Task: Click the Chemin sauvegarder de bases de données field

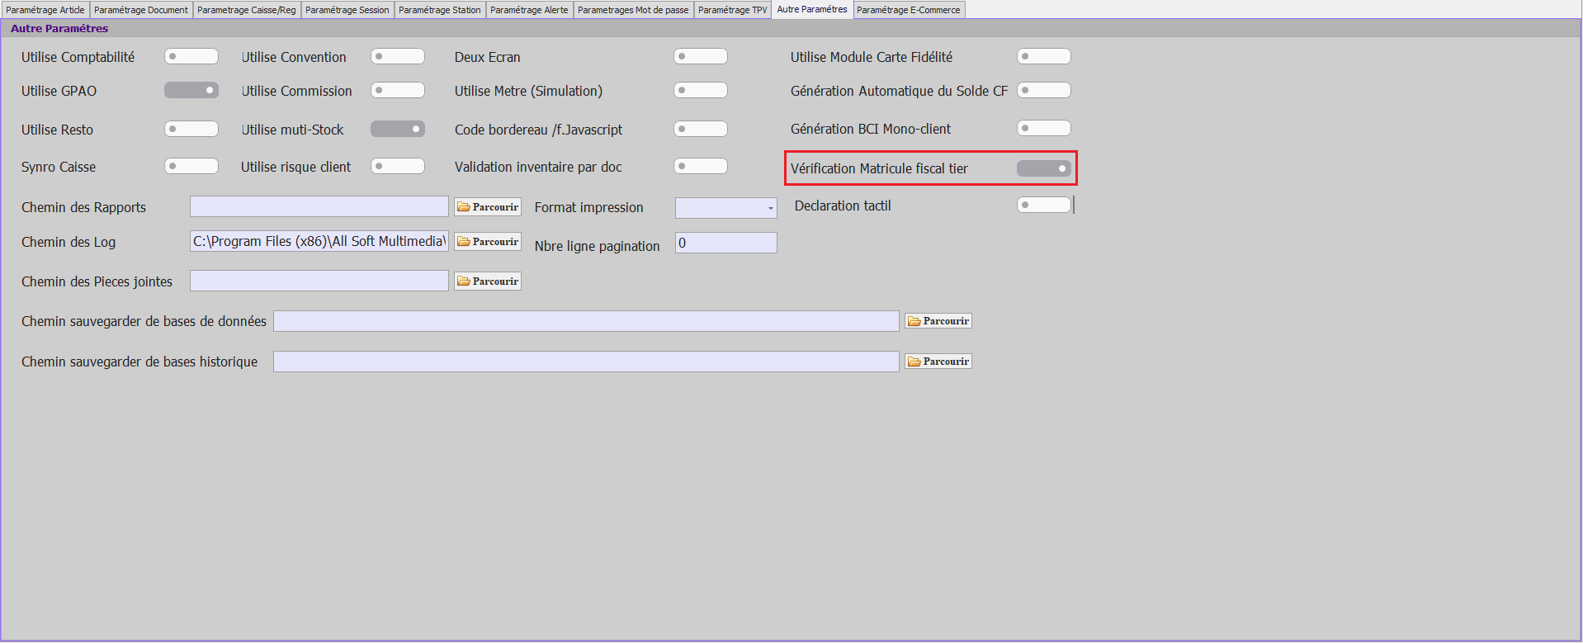Action: click(586, 321)
